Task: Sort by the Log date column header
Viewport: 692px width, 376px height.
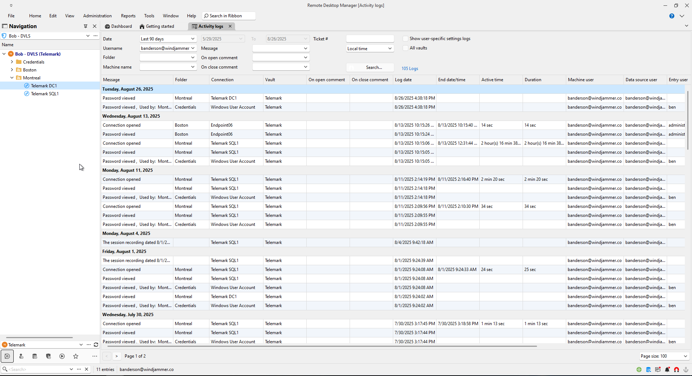Action: (414, 80)
